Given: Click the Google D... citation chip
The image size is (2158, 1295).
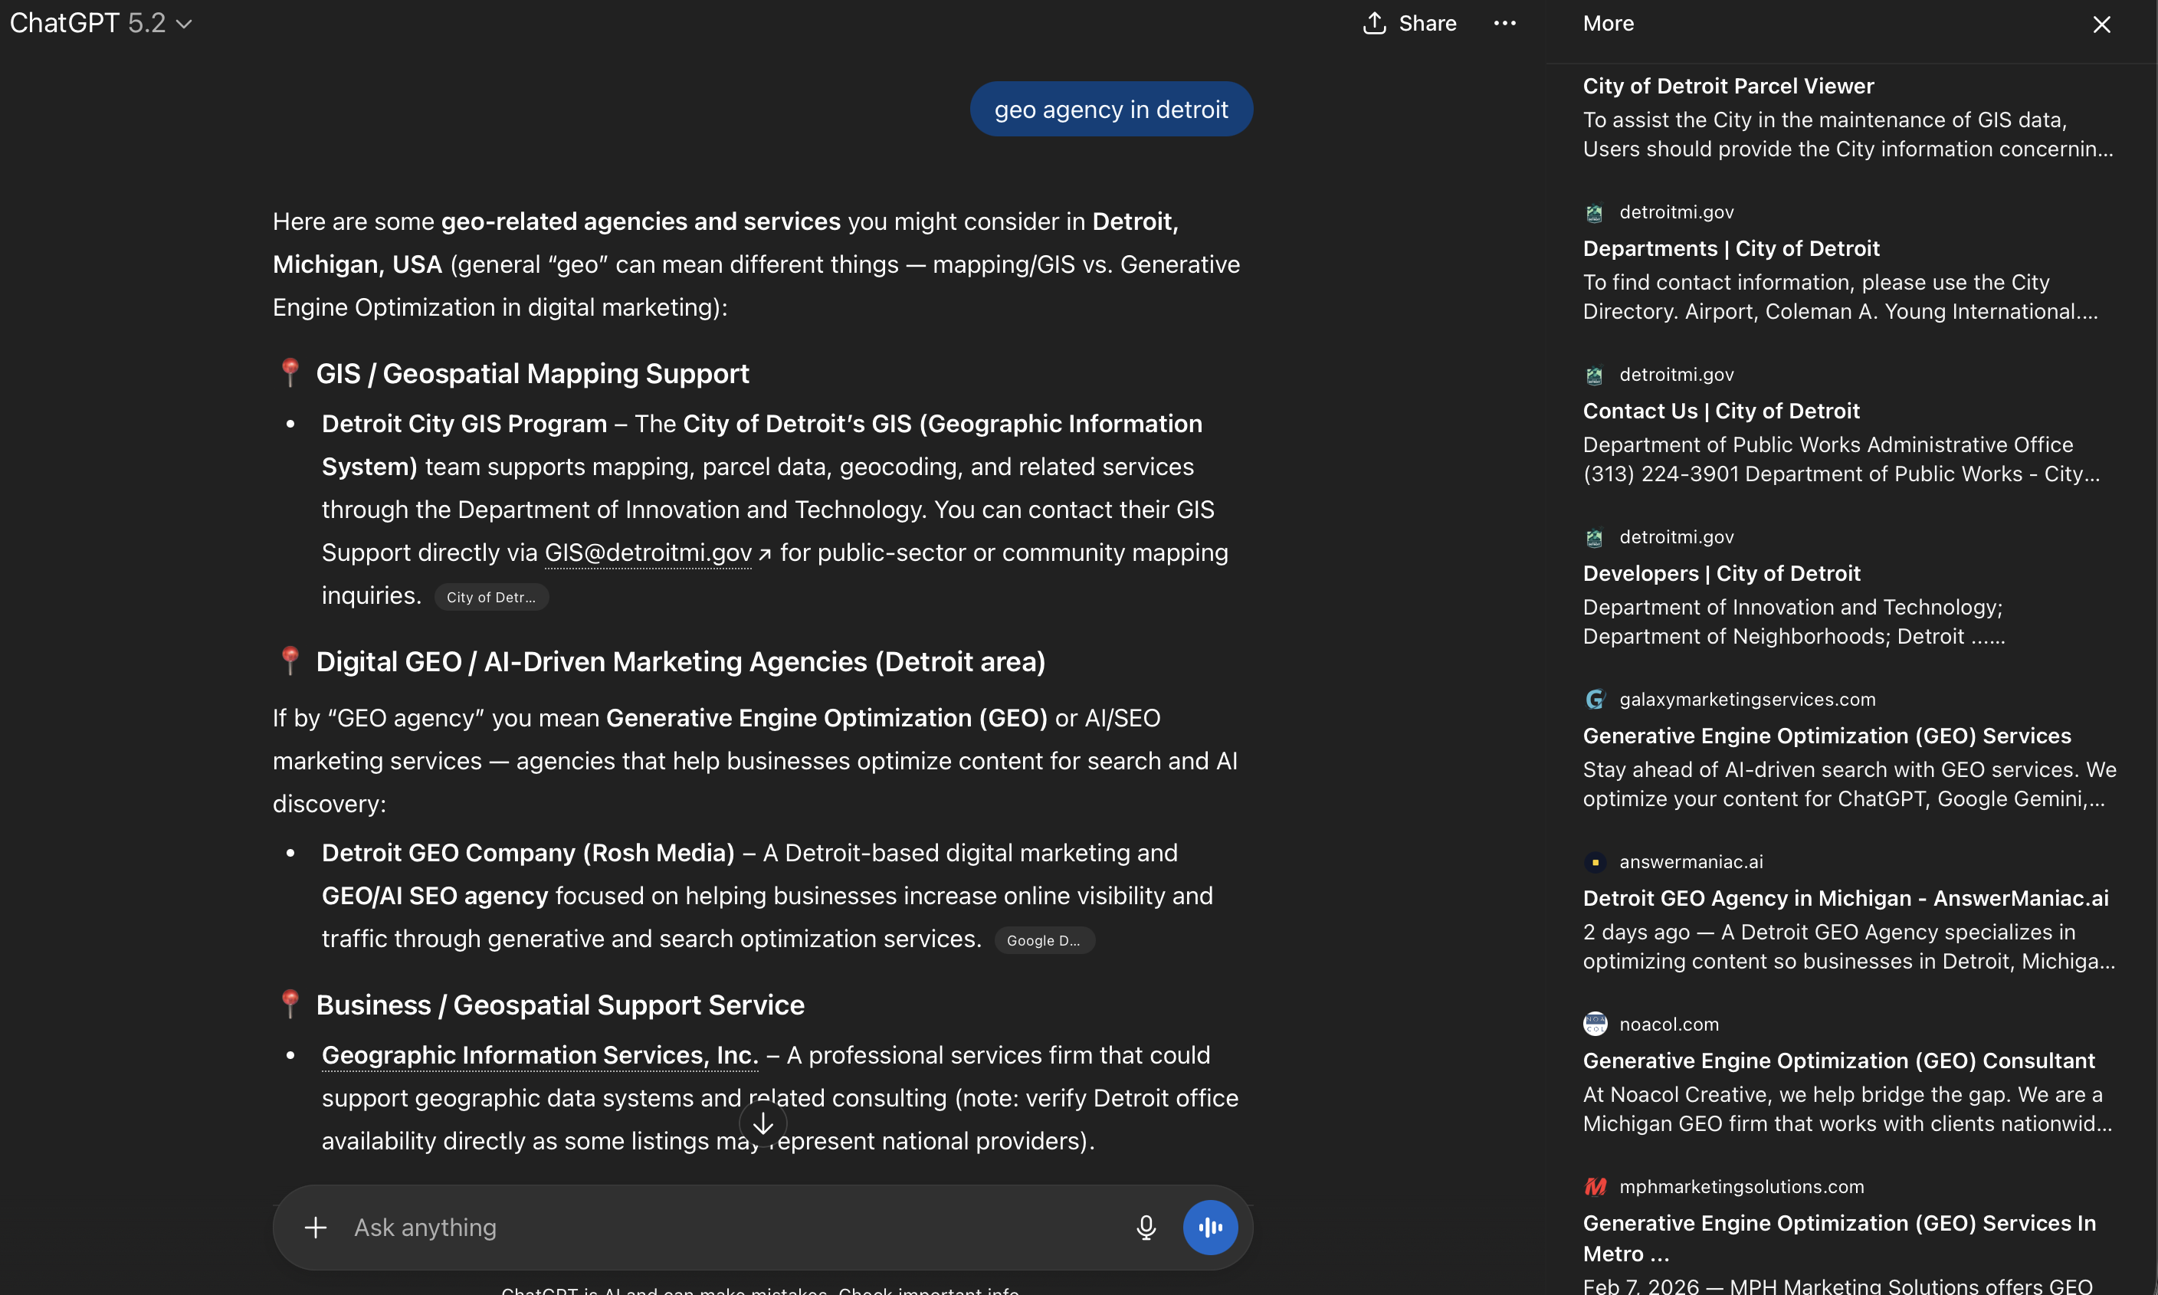Looking at the screenshot, I should pyautogui.click(x=1044, y=940).
